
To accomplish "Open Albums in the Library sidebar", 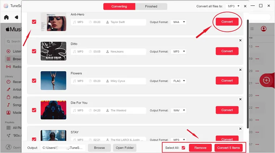I will [x=8, y=97].
